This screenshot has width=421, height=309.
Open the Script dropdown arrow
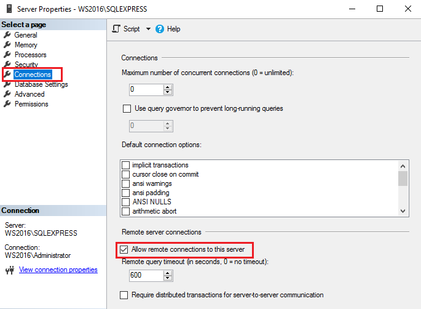pos(148,29)
